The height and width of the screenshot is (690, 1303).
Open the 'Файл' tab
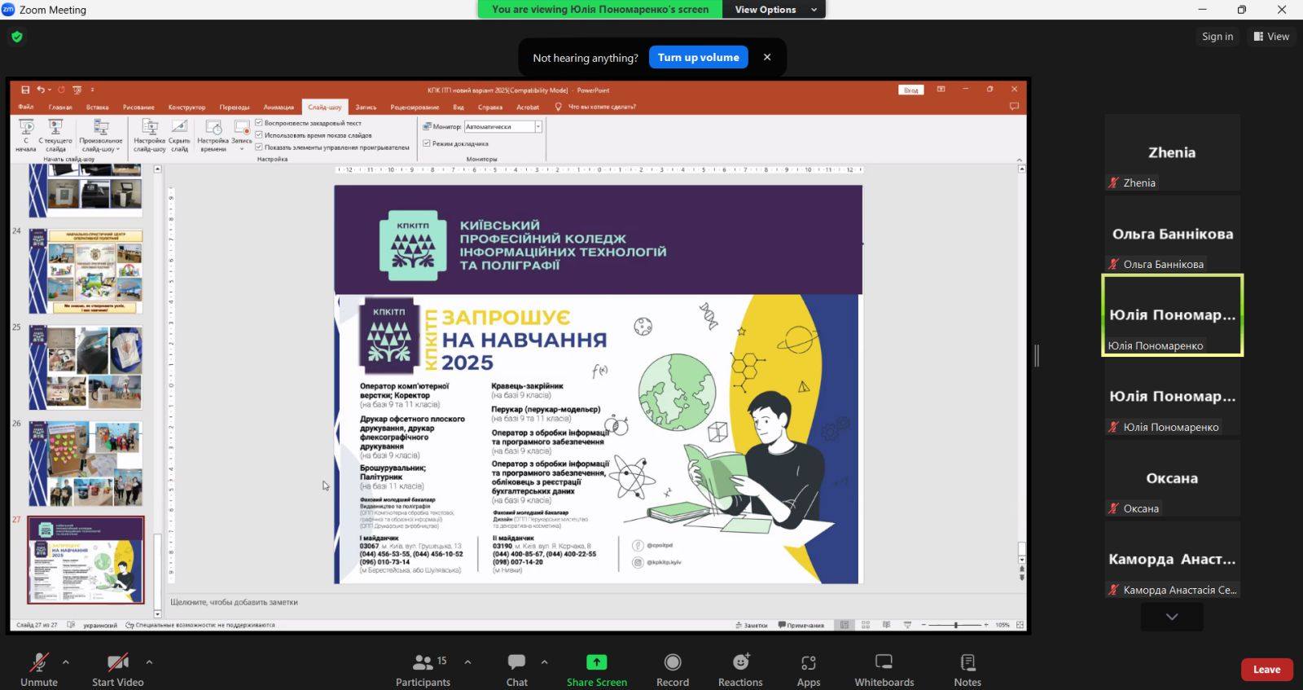click(26, 107)
